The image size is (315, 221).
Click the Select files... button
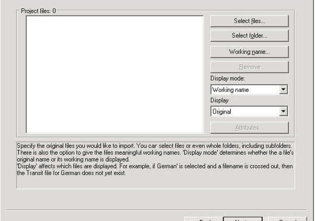pyautogui.click(x=249, y=21)
